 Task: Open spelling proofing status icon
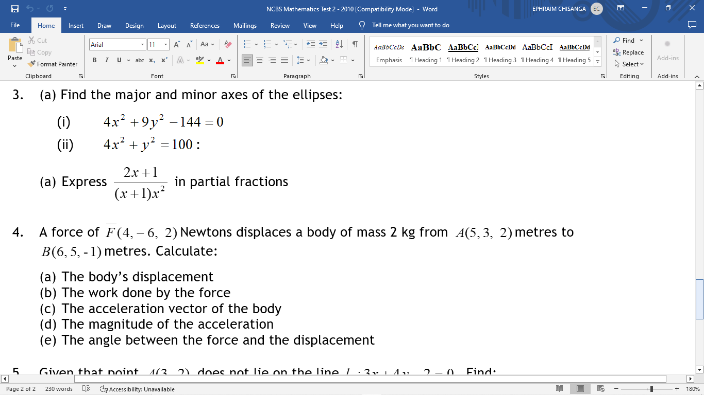[86, 389]
